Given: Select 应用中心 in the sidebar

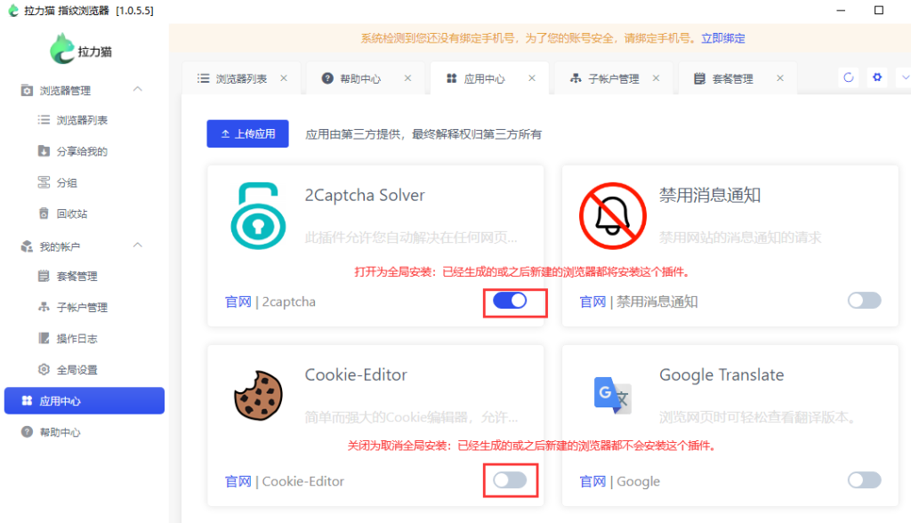Looking at the screenshot, I should click(85, 401).
